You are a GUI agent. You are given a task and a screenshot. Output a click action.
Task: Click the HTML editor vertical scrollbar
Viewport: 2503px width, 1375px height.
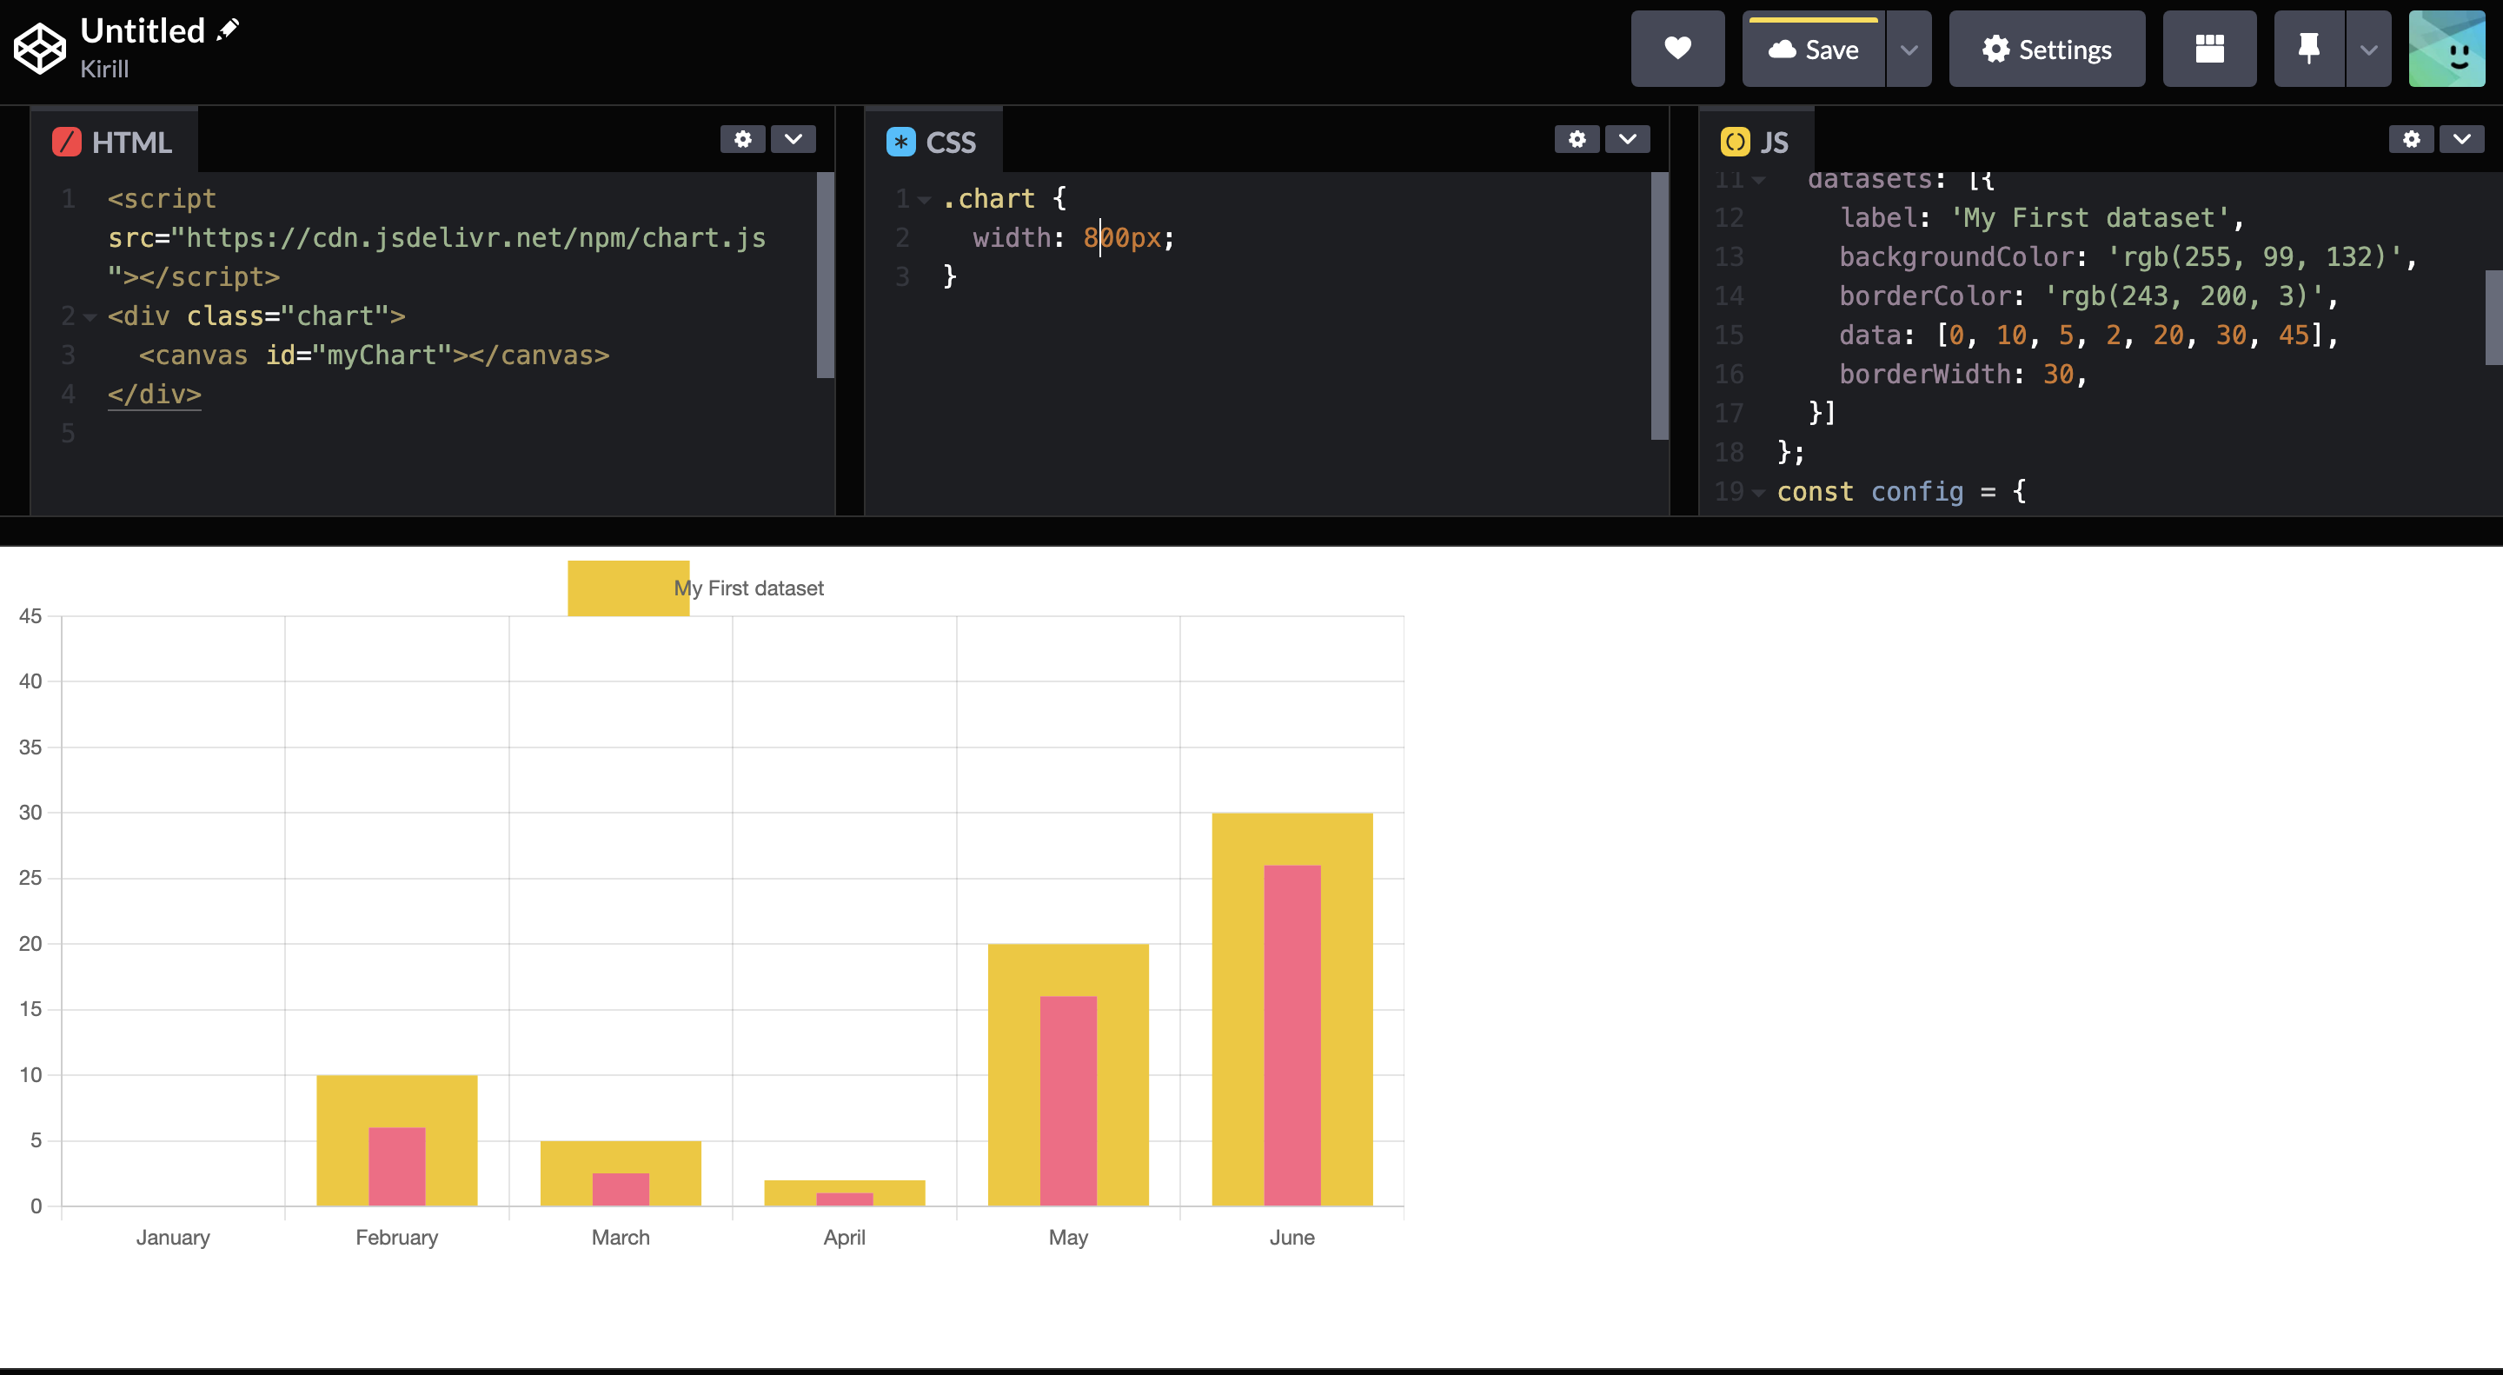tap(826, 275)
